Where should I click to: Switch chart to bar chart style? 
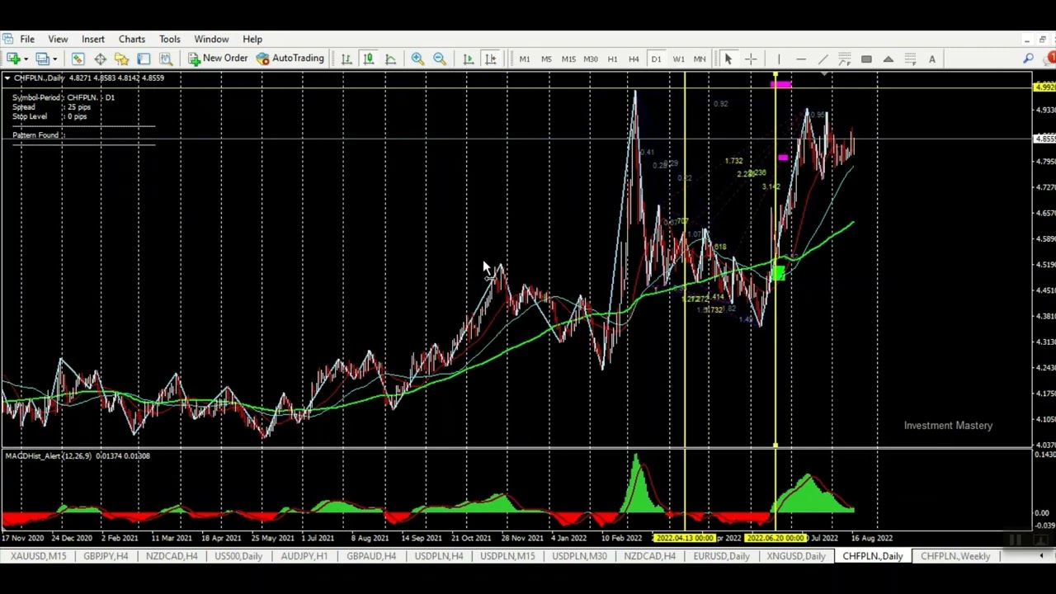tap(346, 59)
